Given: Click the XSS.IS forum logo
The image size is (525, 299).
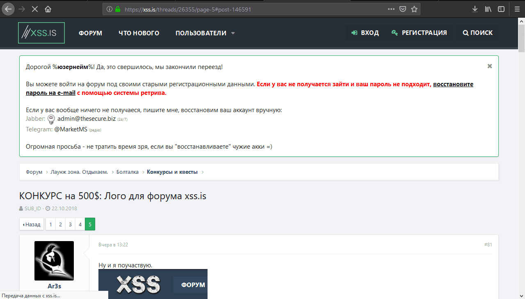Looking at the screenshot, I should [x=41, y=33].
